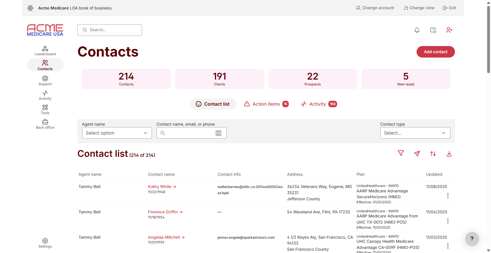Click the sort arrows icon for the contact list
The image size is (491, 253).
point(433,153)
